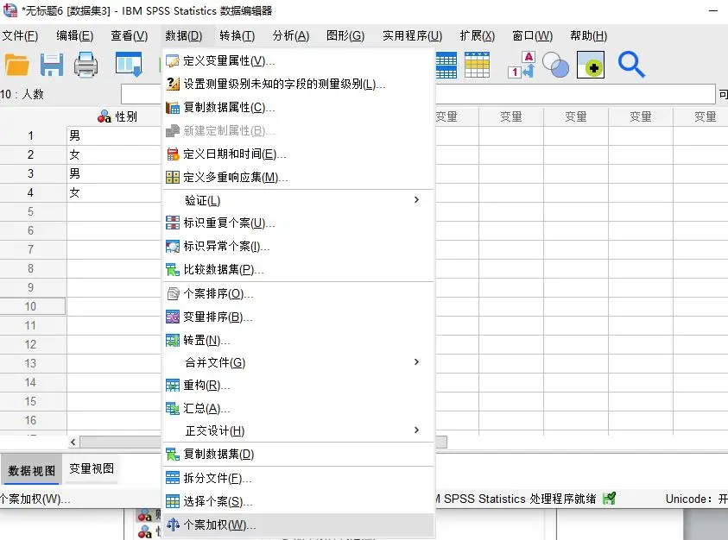This screenshot has height=540, width=728.
Task: Save data with the floppy disk icon
Action: tap(52, 65)
